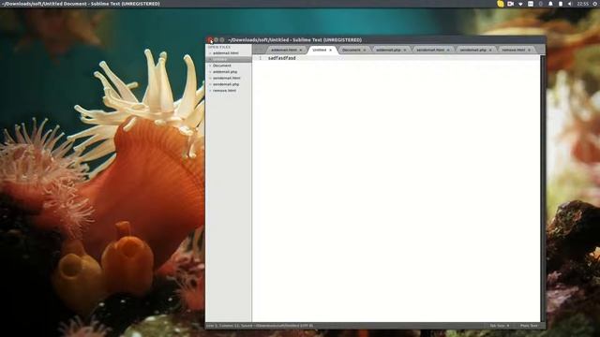Close the Untitled tab

point(331,50)
